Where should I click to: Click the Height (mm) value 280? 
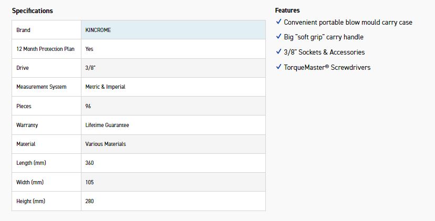coord(89,201)
